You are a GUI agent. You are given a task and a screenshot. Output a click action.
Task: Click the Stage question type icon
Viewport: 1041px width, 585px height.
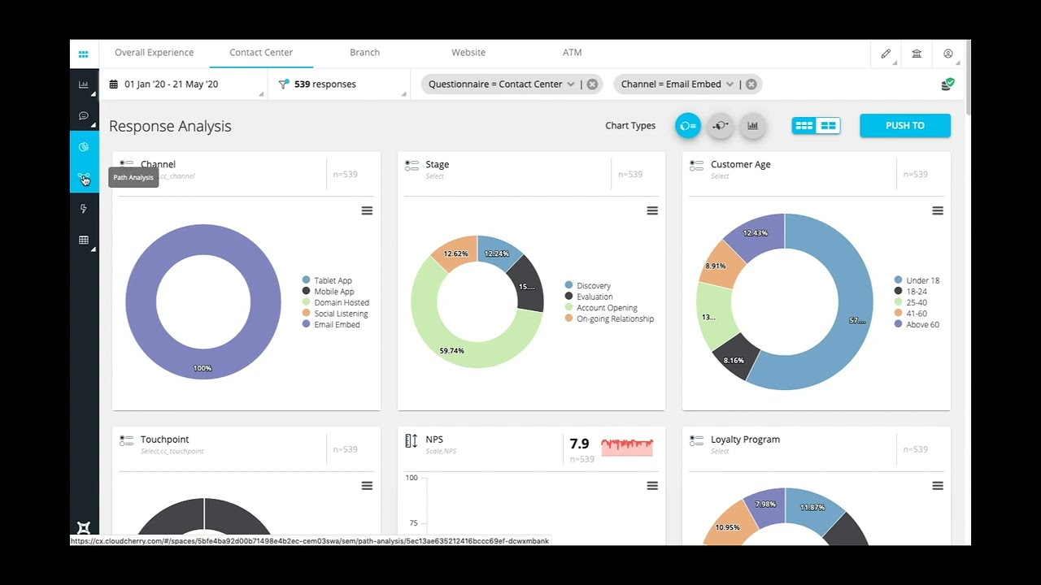[412, 165]
